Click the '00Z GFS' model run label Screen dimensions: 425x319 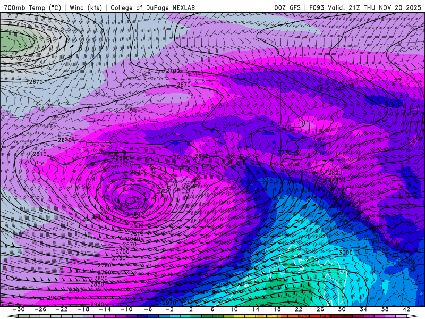[287, 7]
